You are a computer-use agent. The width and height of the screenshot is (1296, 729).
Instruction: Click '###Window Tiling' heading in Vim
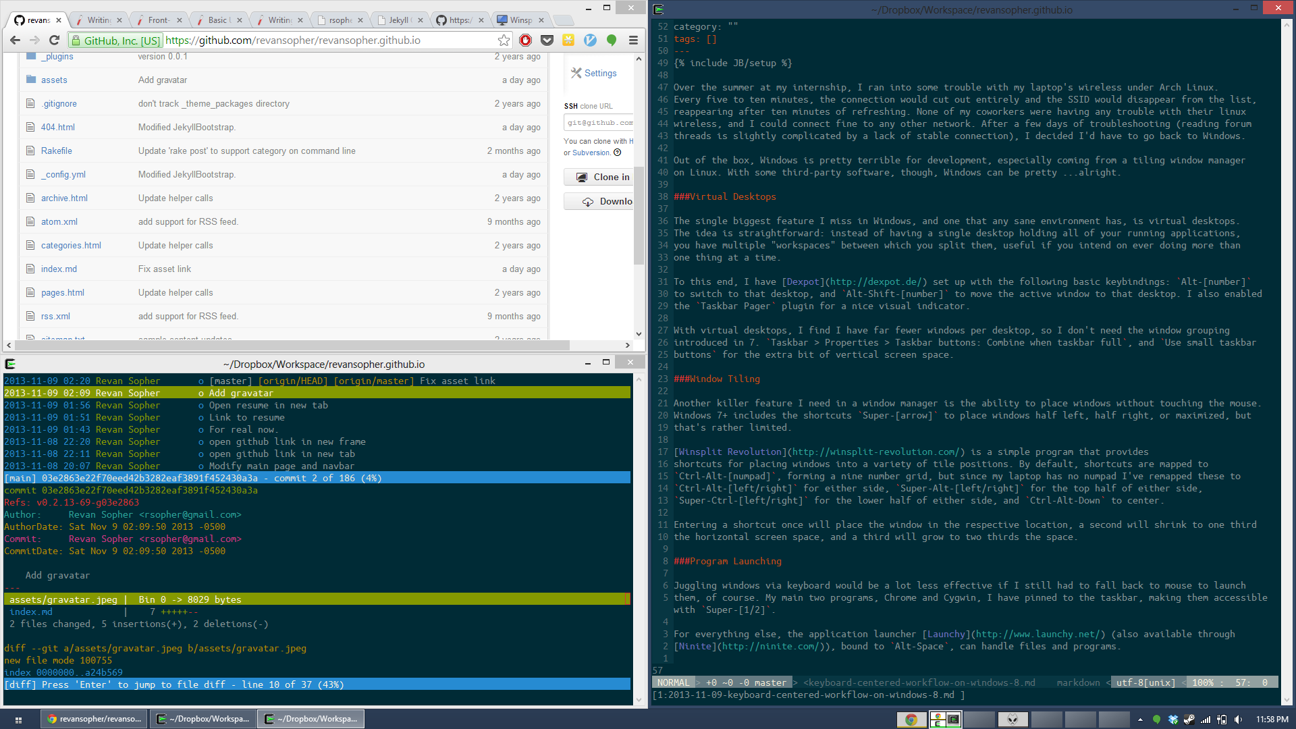(717, 379)
